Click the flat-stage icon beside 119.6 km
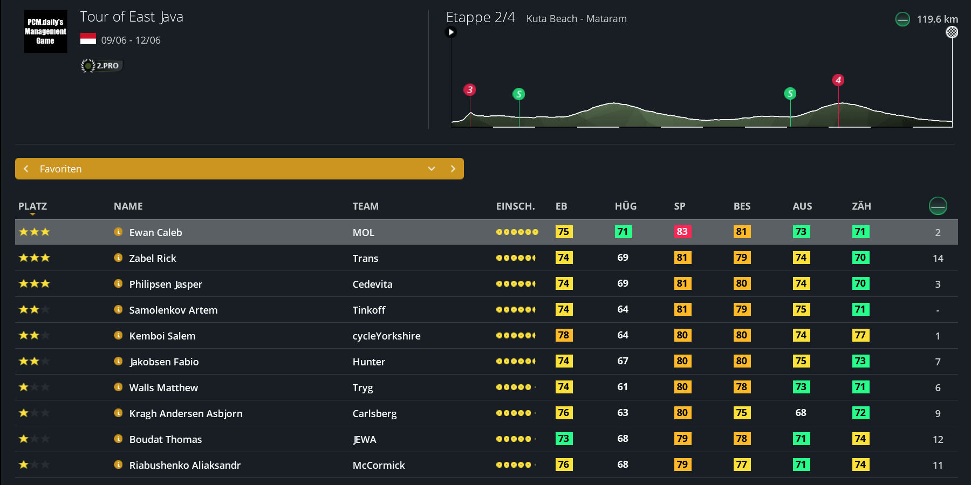 pos(902,19)
